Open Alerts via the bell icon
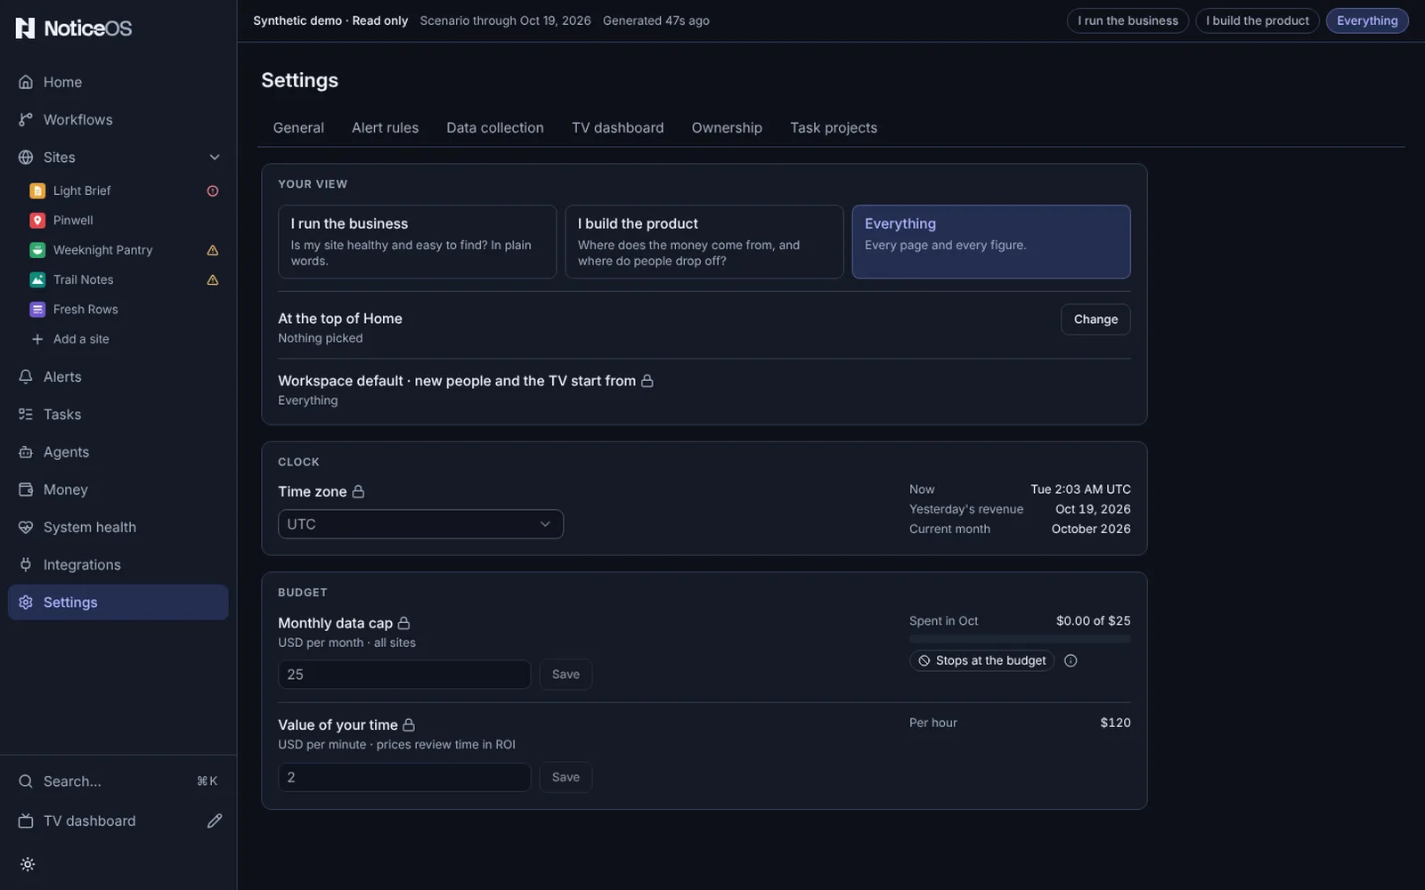This screenshot has width=1425, height=890. pyautogui.click(x=26, y=376)
